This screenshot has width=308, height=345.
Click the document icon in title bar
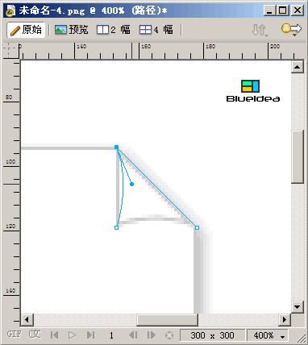click(10, 10)
